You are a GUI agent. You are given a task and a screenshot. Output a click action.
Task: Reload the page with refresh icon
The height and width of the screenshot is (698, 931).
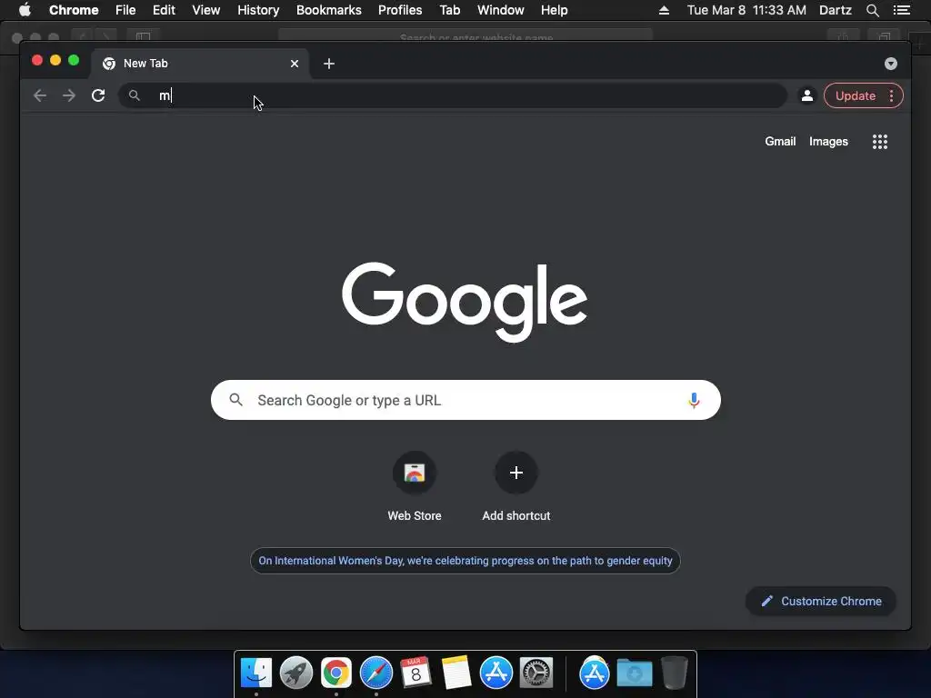pos(98,95)
